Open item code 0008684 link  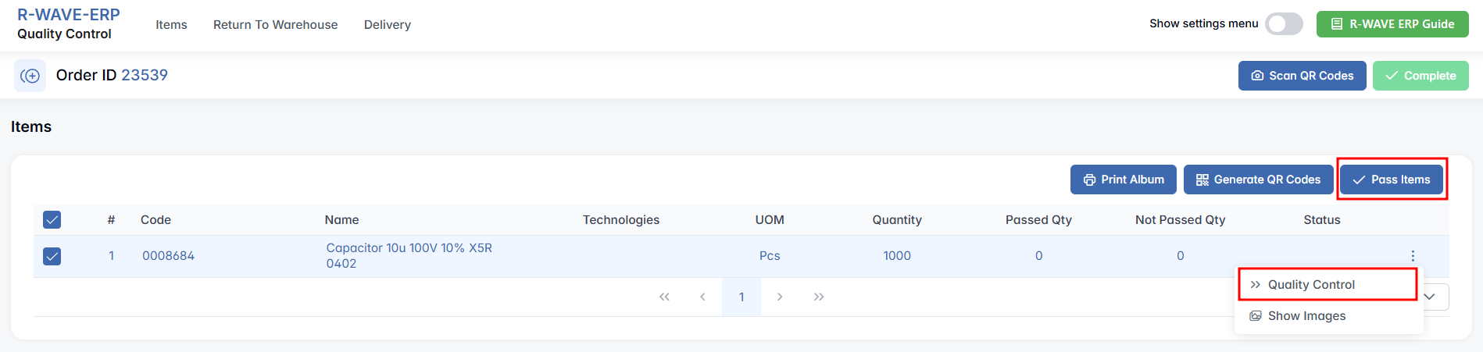168,256
